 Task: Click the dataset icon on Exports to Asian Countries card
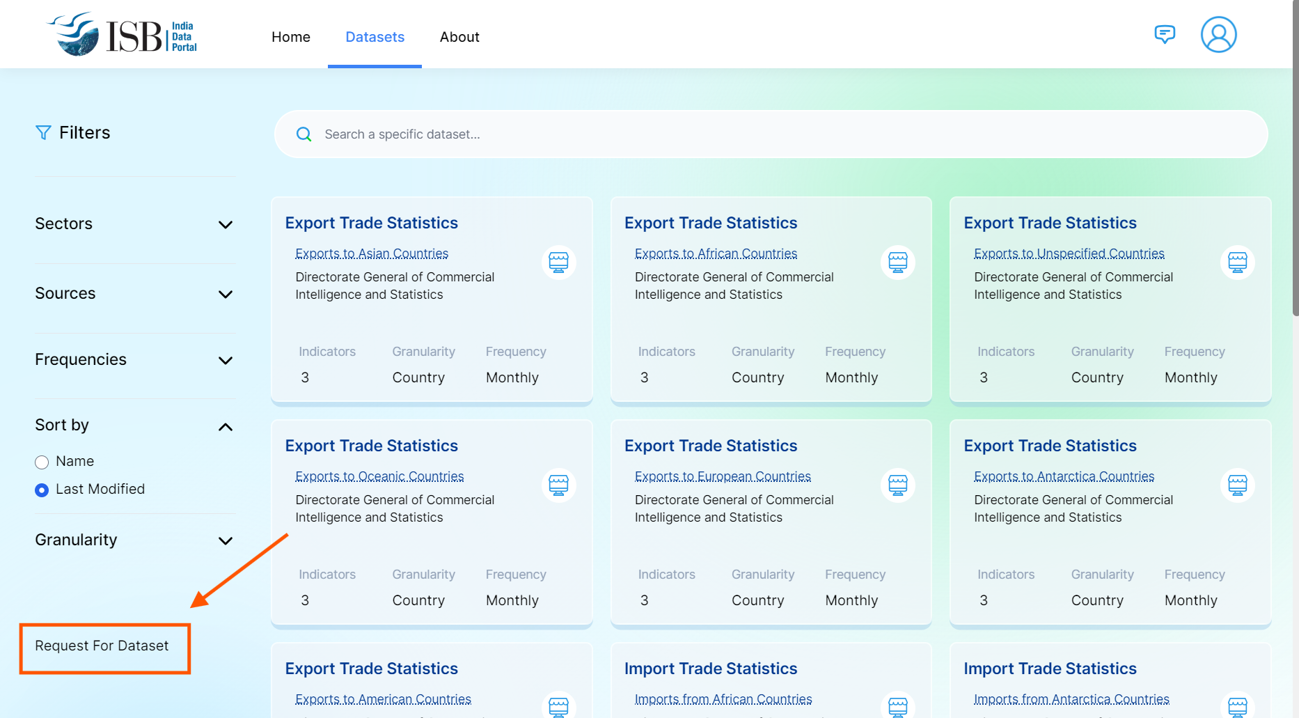tap(558, 263)
